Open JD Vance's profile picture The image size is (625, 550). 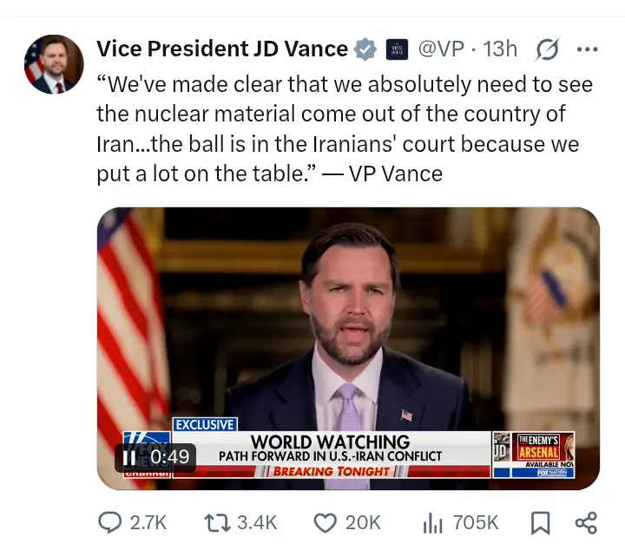[x=54, y=64]
